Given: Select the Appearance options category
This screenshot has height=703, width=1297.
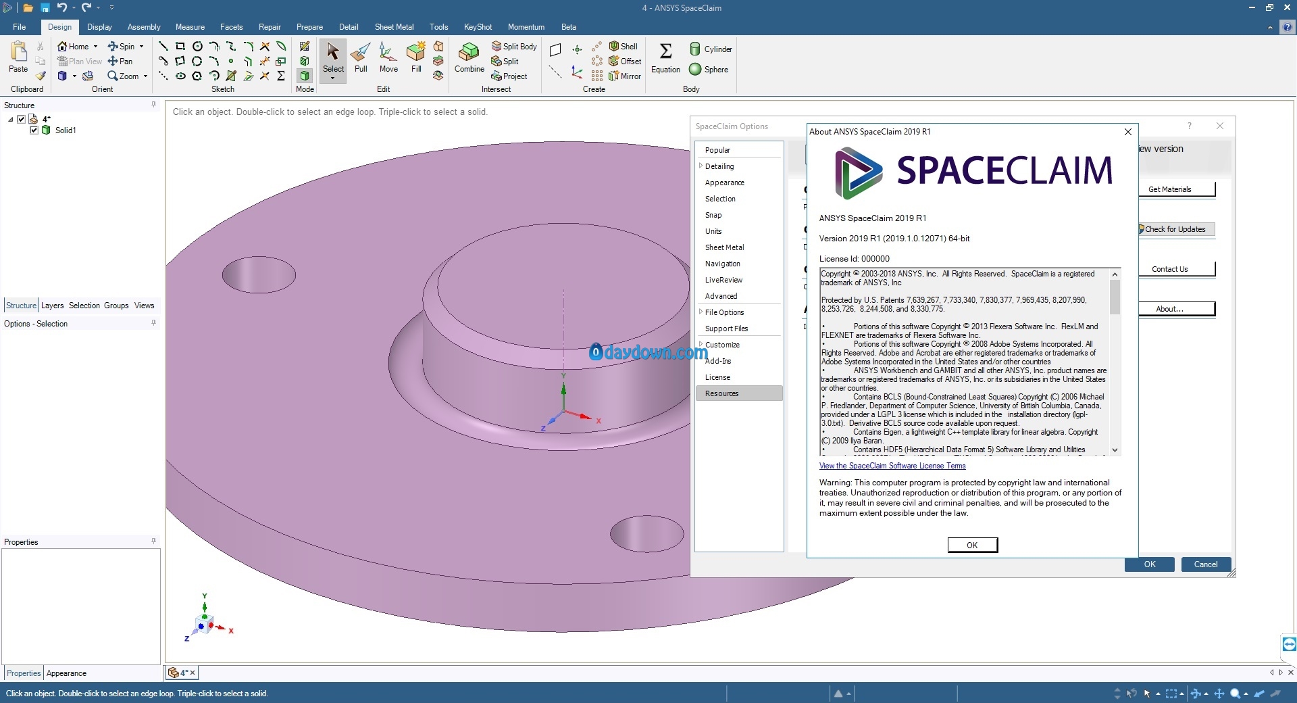Looking at the screenshot, I should [x=724, y=183].
